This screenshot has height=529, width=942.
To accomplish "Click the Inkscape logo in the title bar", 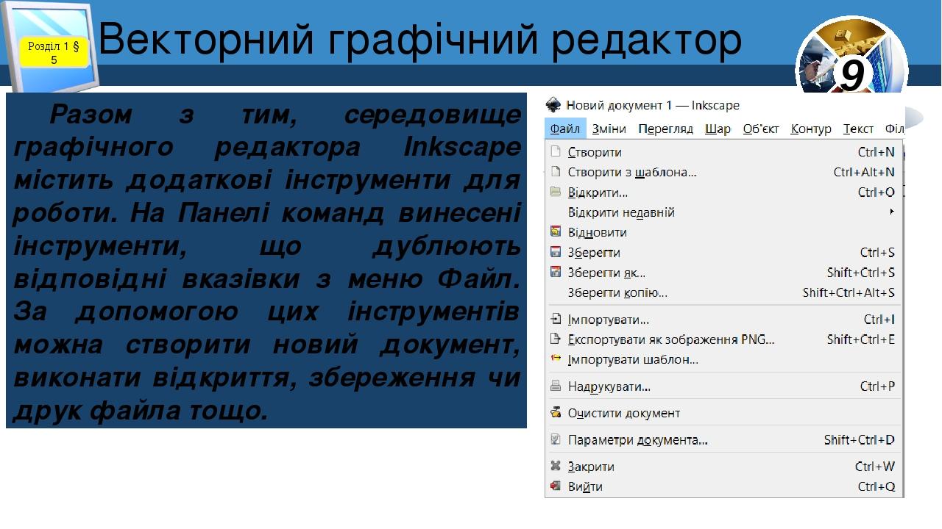I will point(553,105).
